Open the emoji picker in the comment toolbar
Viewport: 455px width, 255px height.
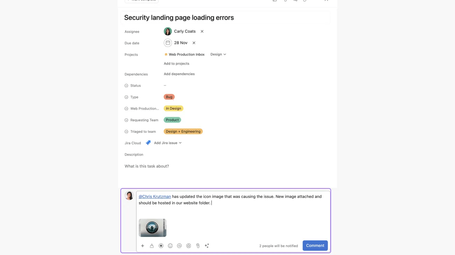click(170, 246)
